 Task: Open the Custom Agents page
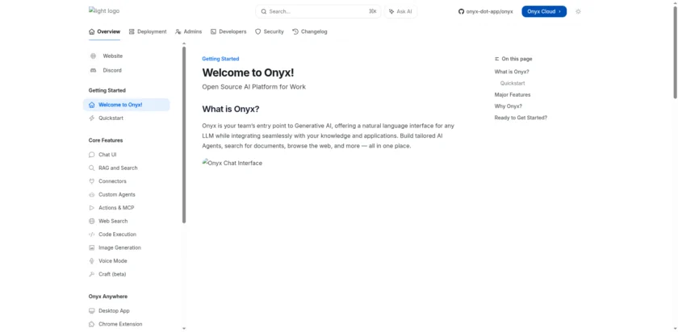point(126,195)
